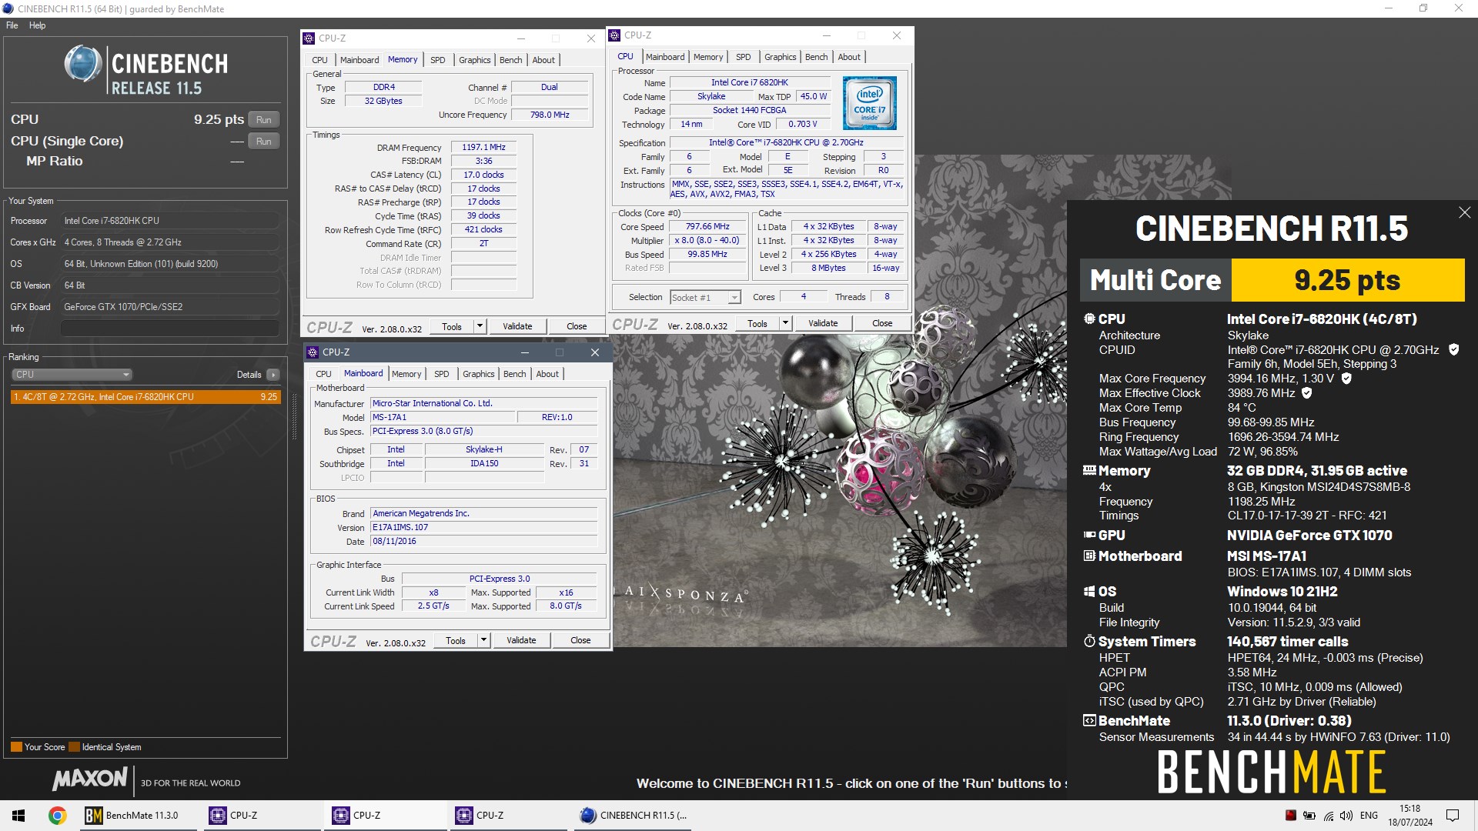Click the DRAM Frequency value 1197.1 MHz

click(483, 147)
